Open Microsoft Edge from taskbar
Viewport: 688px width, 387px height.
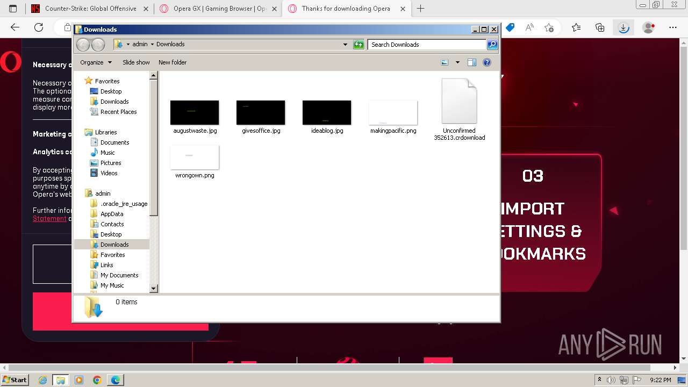pos(116,380)
